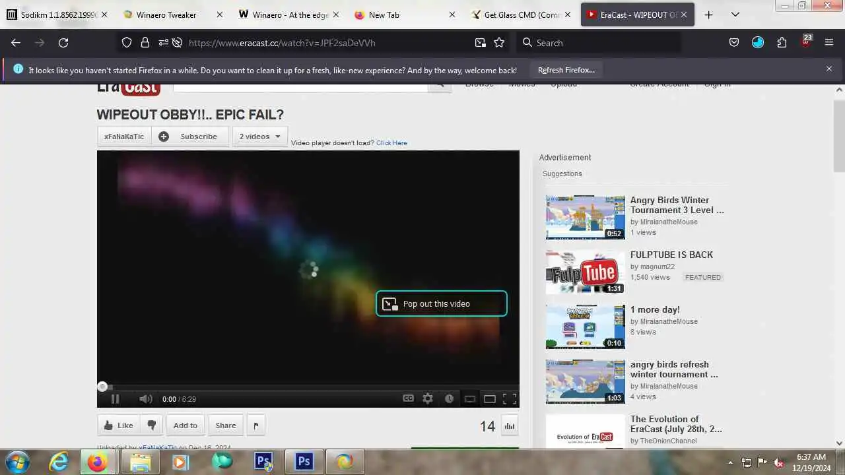Viewport: 845px width, 475px height.
Task: Enter fullscreen video mode
Action: tap(510, 398)
